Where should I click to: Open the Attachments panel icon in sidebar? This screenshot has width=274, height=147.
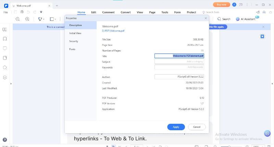tap(5, 58)
